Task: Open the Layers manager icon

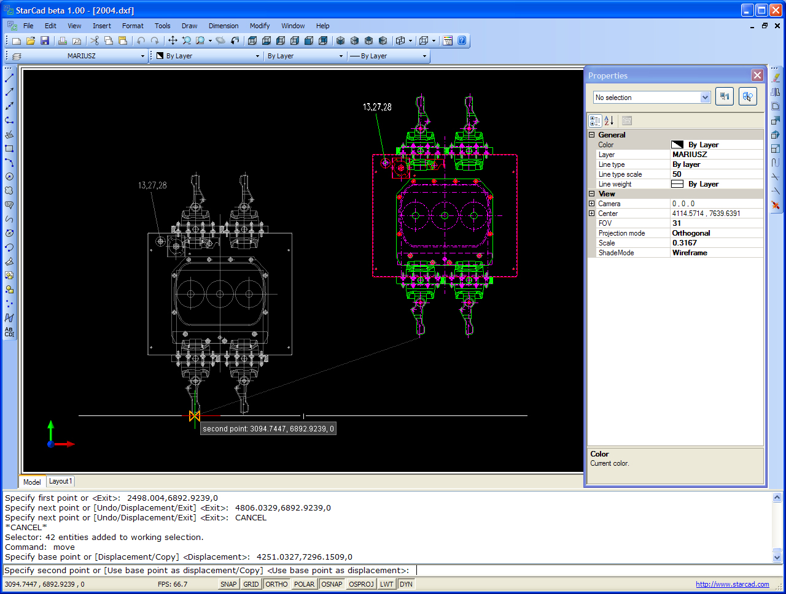Action: pos(17,56)
